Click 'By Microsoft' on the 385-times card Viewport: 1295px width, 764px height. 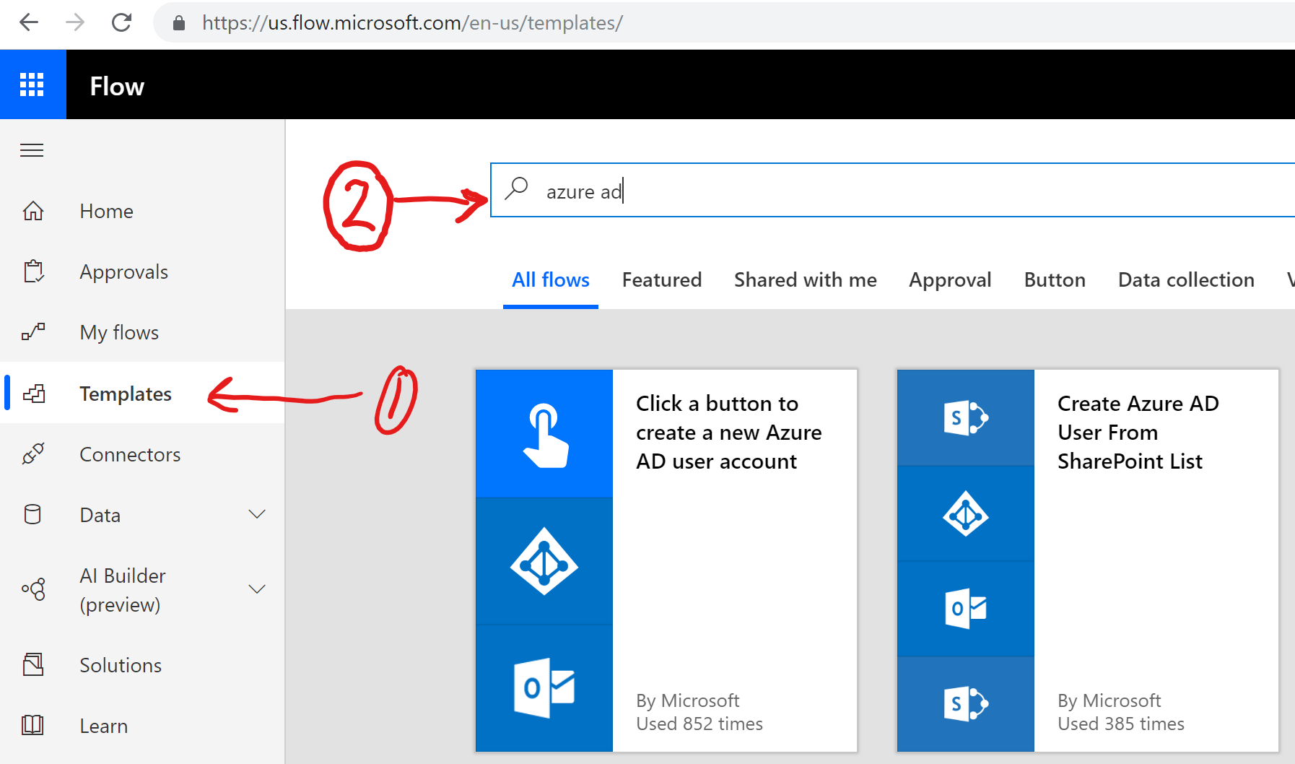pos(1109,701)
